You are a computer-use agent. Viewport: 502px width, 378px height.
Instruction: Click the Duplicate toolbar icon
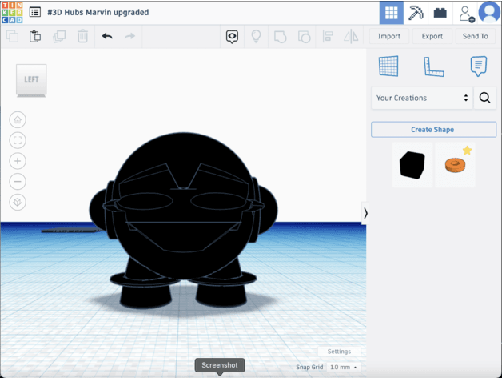pyautogui.click(x=59, y=36)
